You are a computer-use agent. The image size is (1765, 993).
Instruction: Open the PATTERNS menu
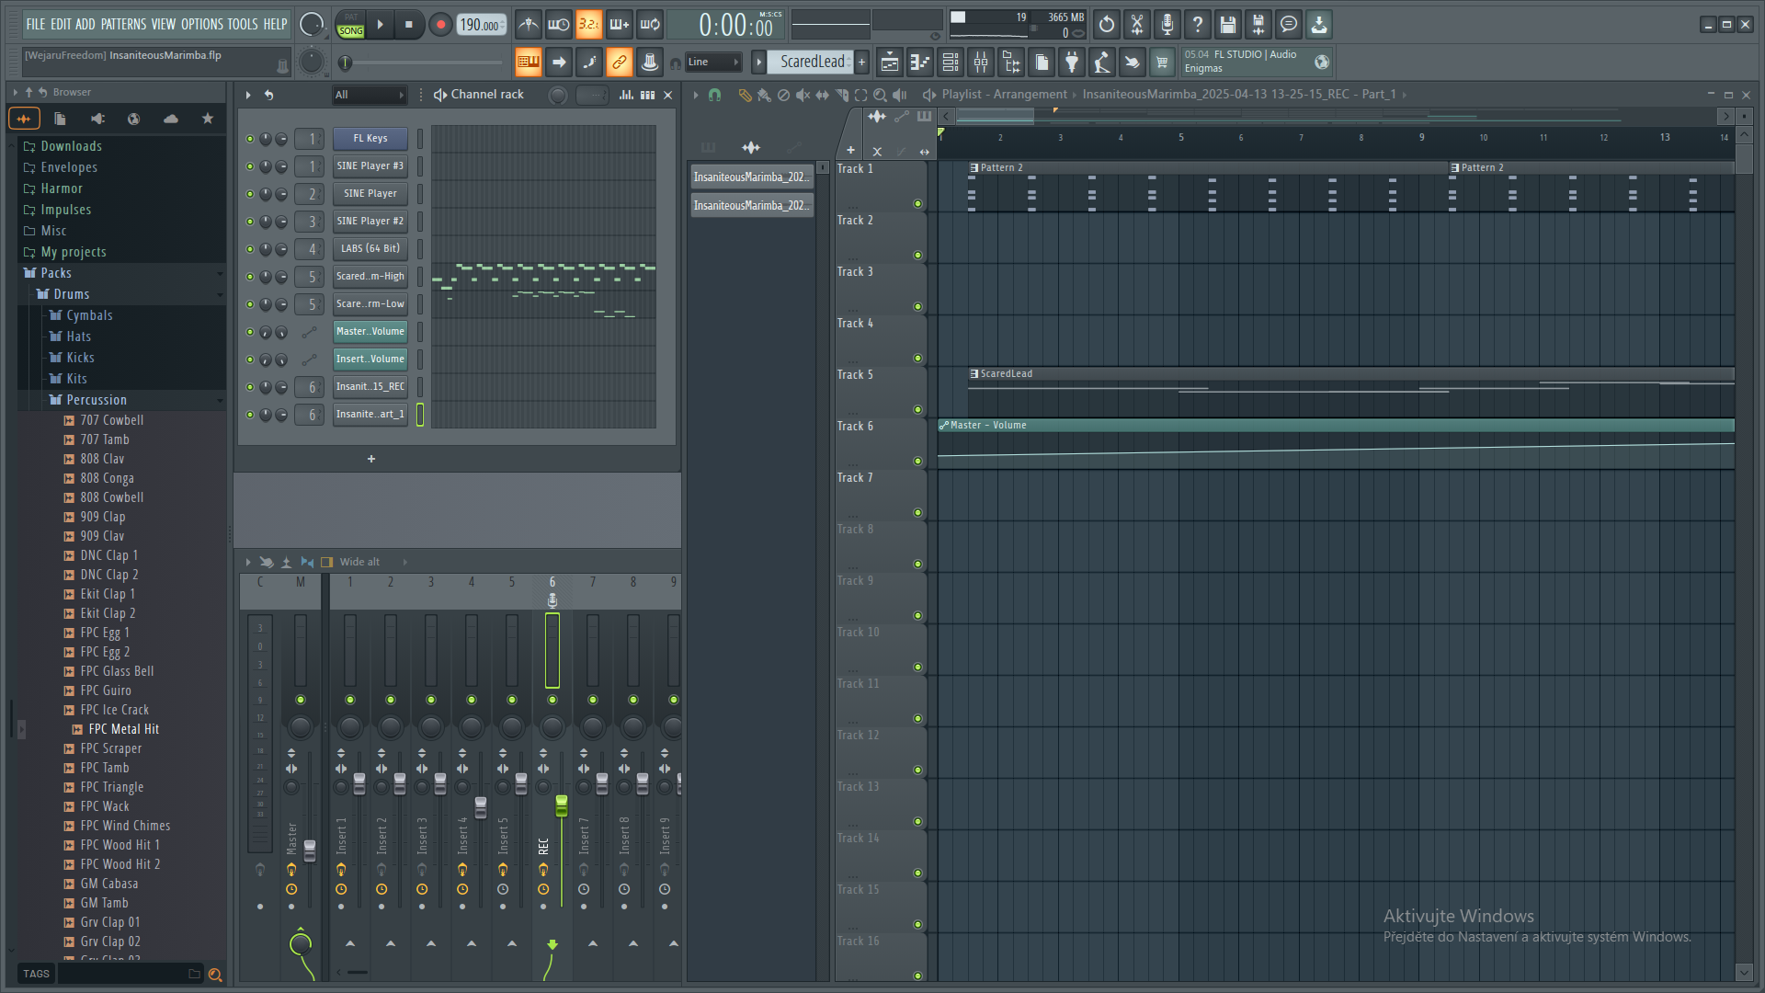tap(123, 24)
